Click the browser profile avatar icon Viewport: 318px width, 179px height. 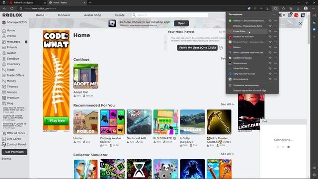click(x=306, y=8)
